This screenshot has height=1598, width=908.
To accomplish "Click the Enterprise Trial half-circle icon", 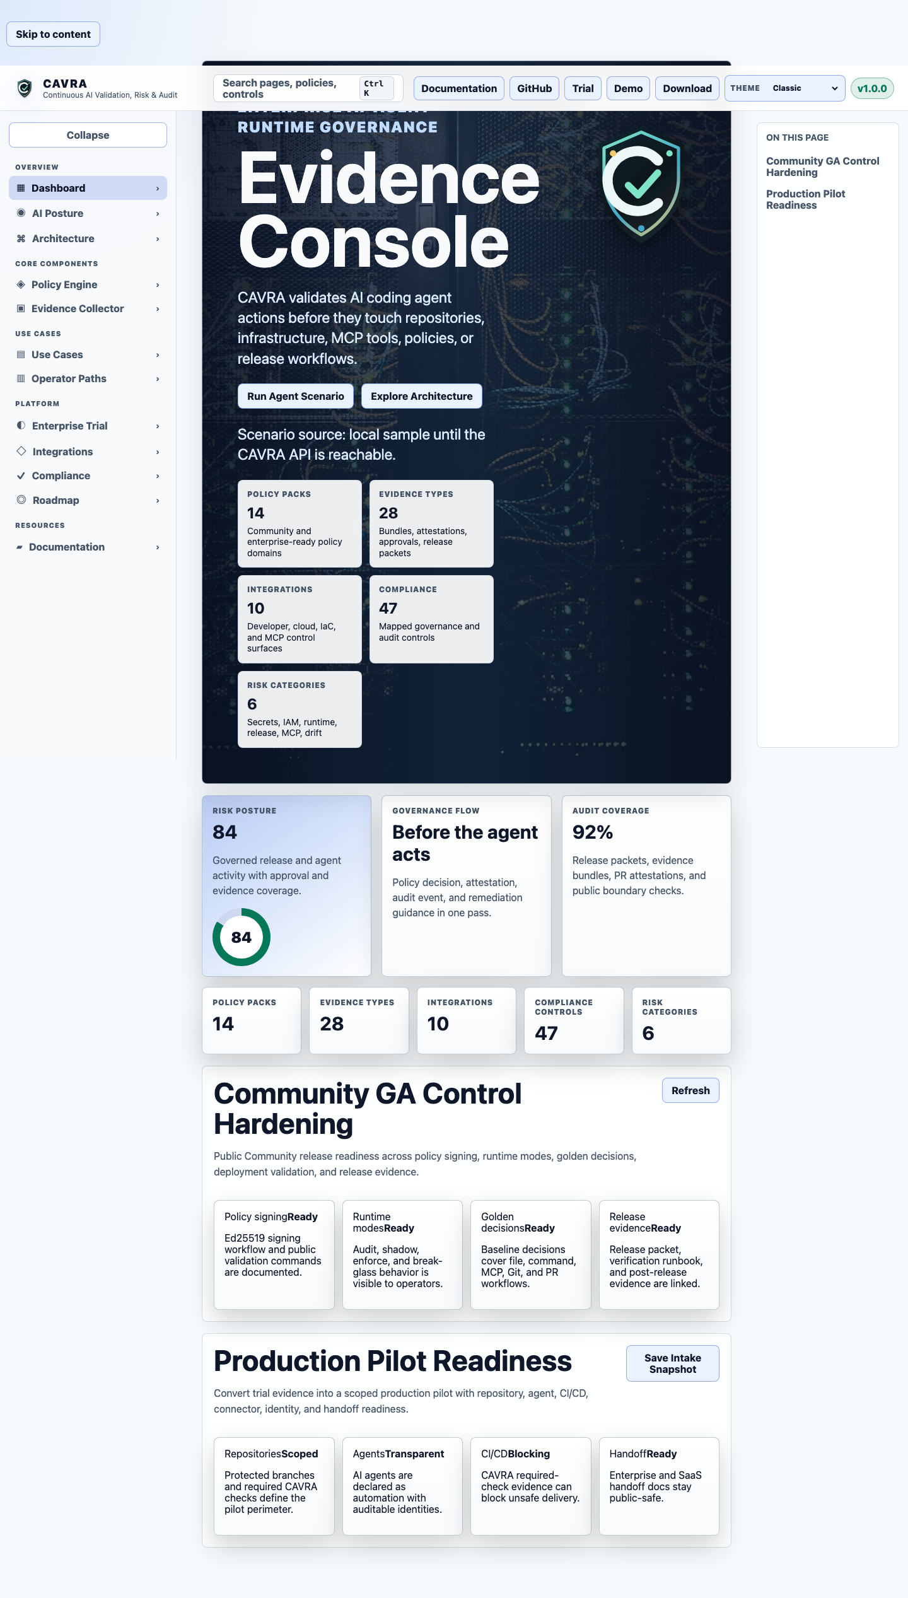I will pos(21,426).
